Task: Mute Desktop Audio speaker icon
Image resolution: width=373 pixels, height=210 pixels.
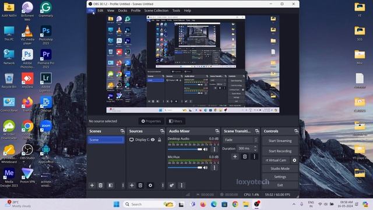Action: tap(205, 149)
